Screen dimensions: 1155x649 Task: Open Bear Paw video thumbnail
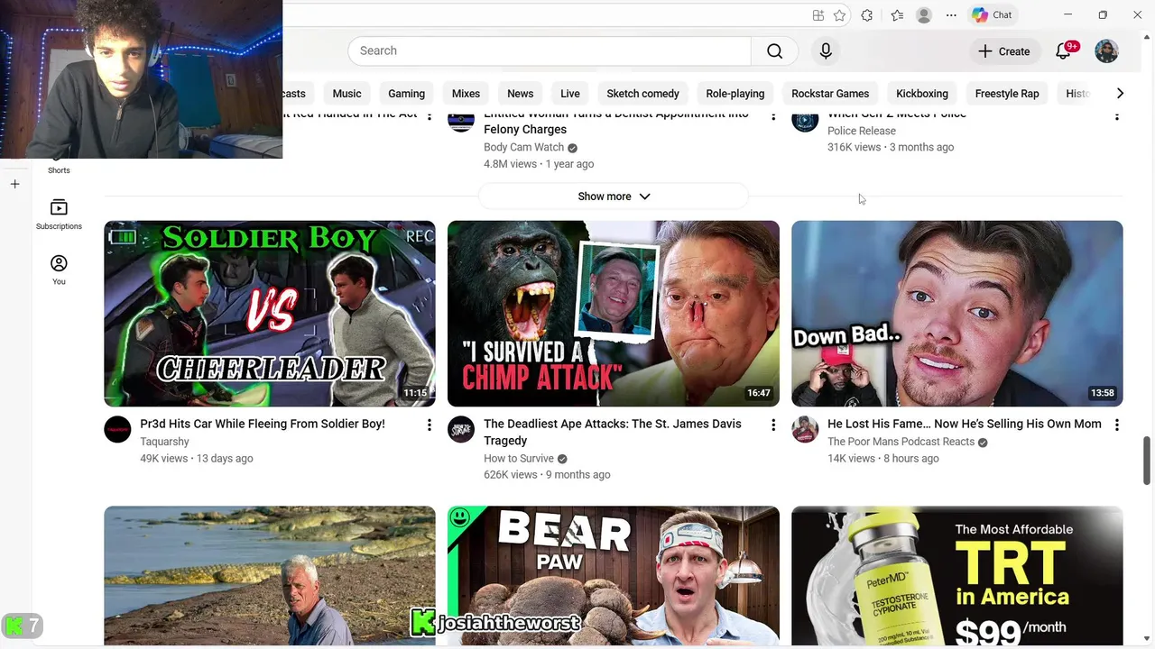[614, 575]
